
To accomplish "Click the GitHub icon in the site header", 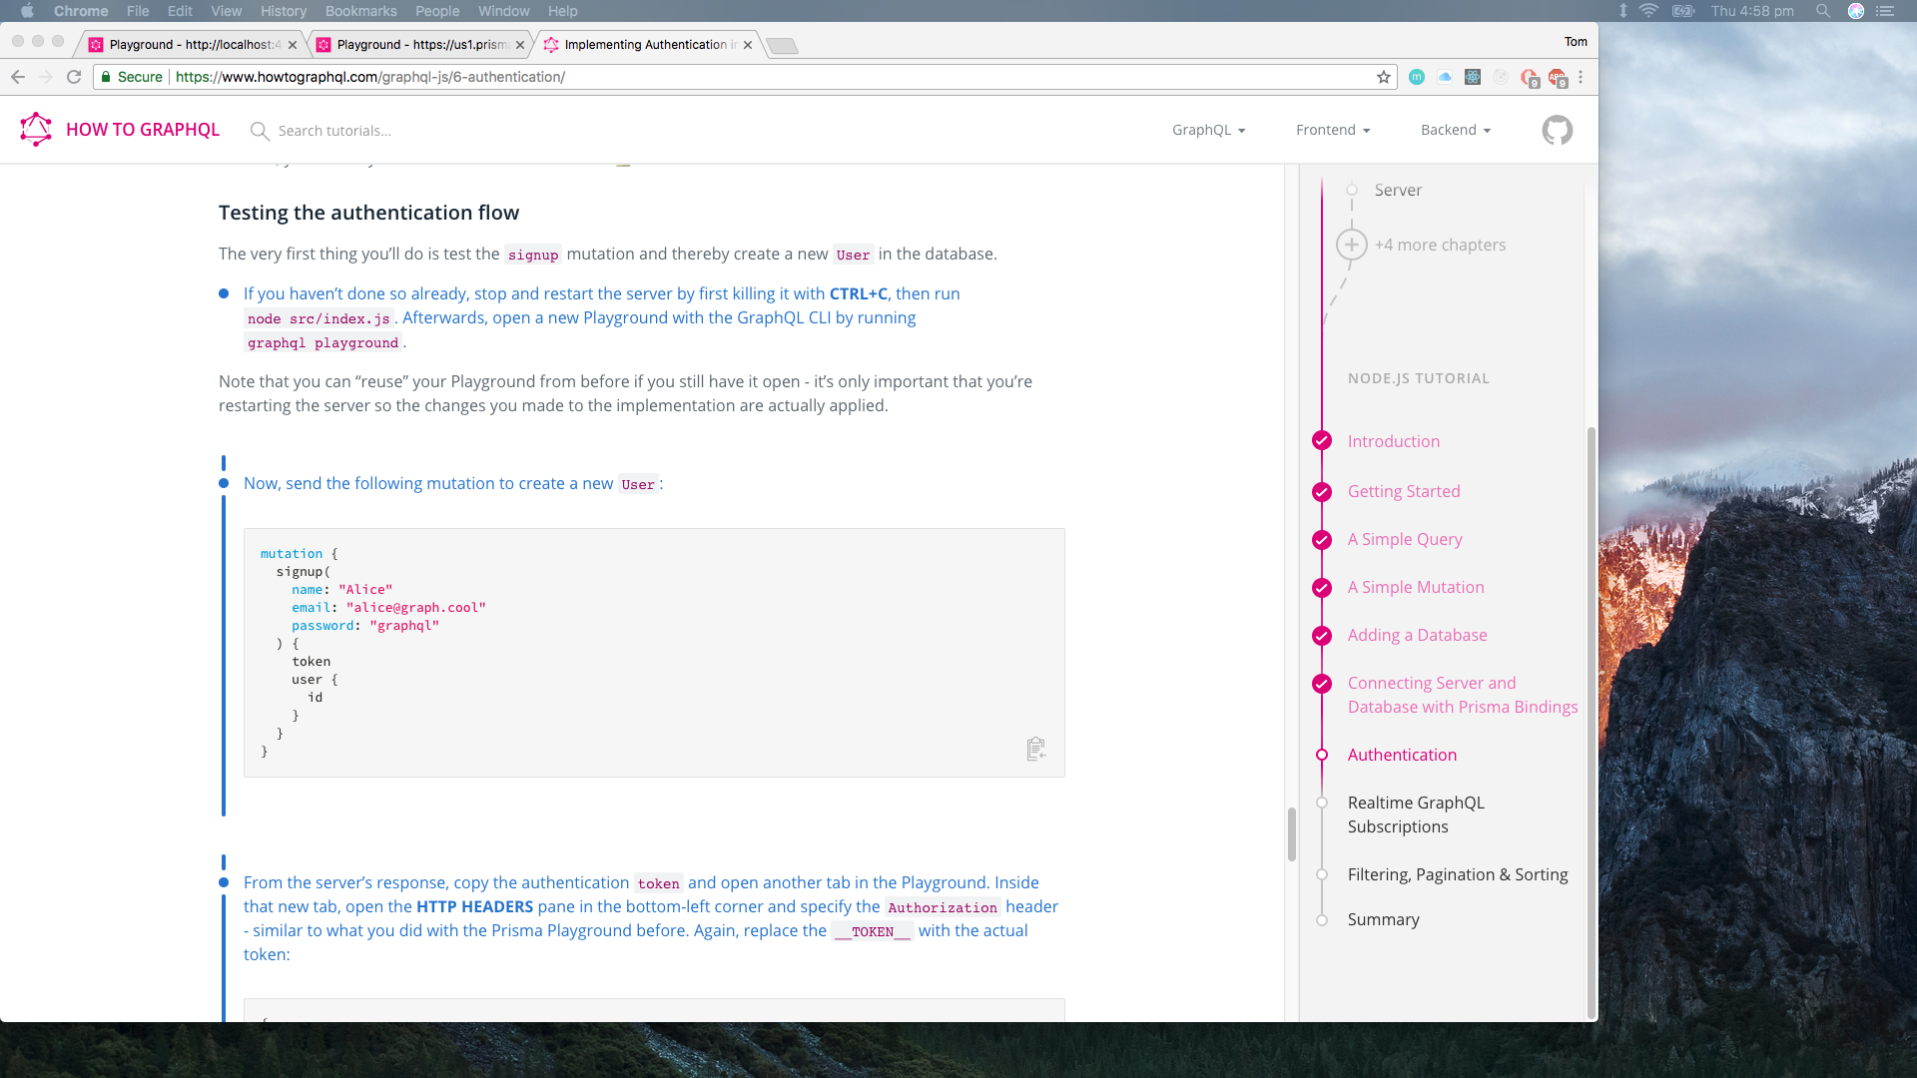I will coord(1557,130).
